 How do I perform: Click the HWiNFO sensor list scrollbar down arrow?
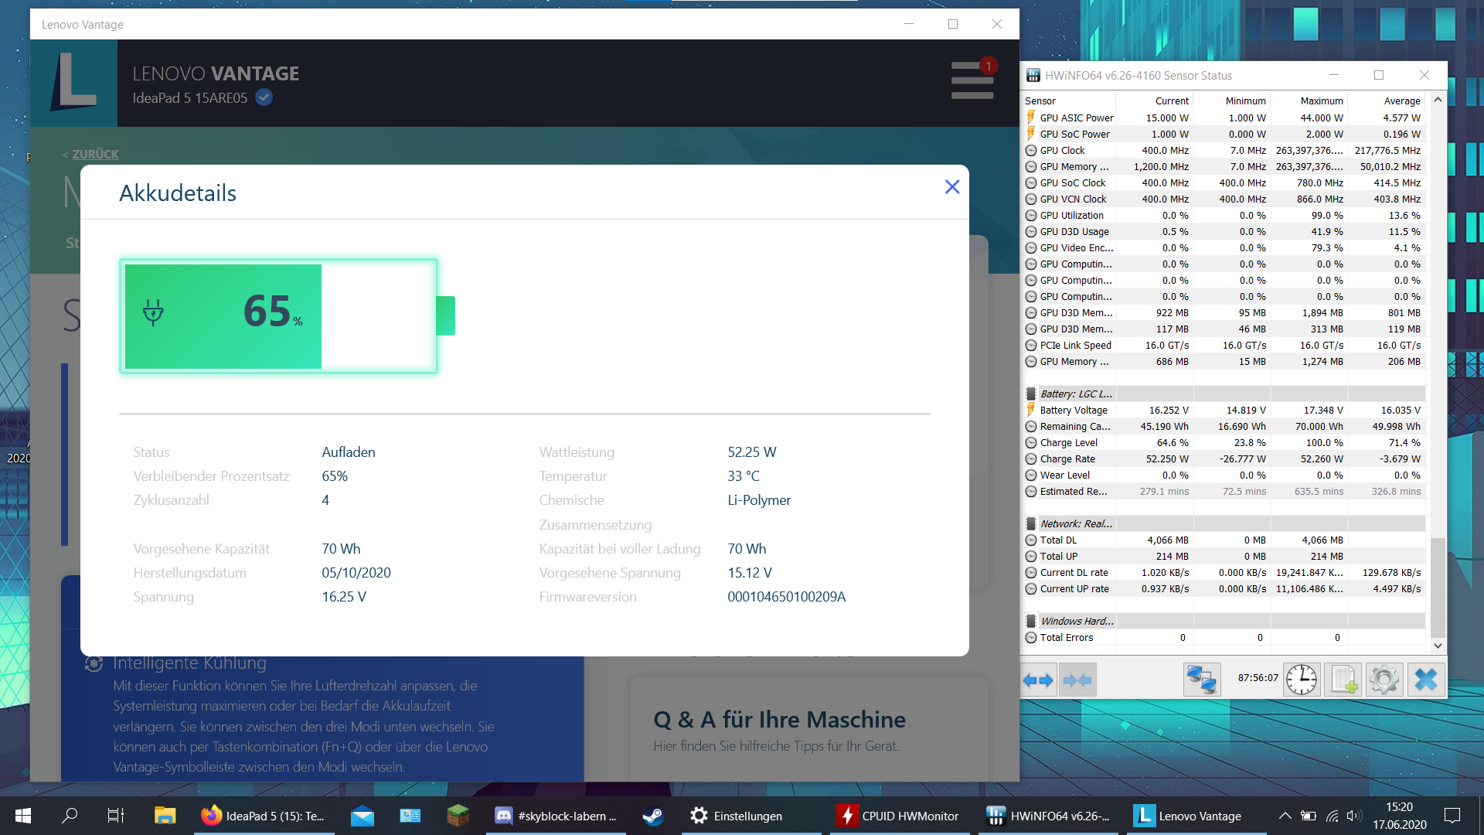pyautogui.click(x=1438, y=646)
